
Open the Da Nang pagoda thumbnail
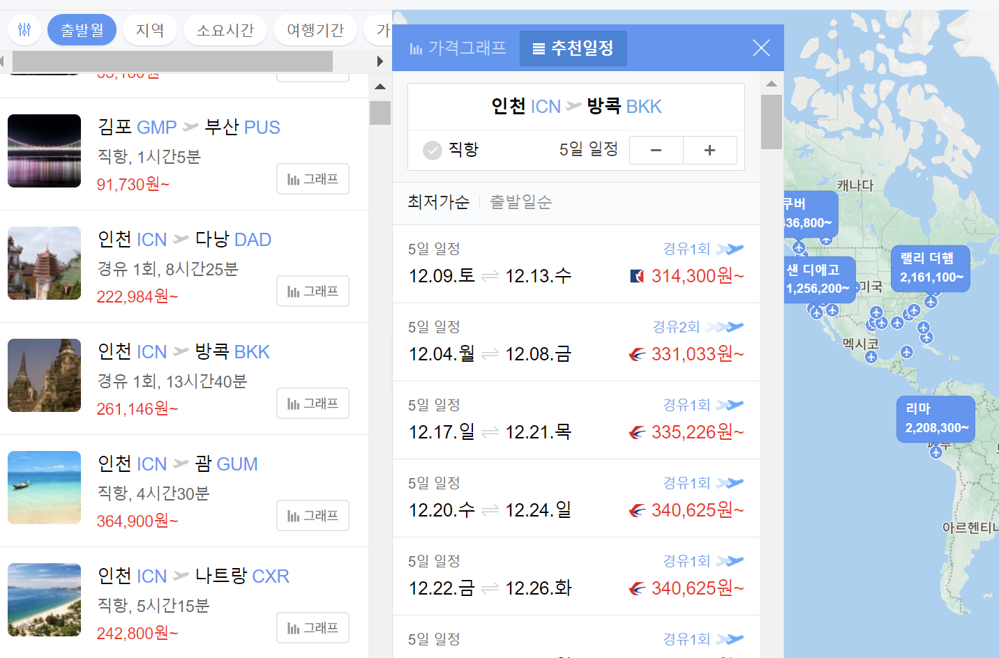pyautogui.click(x=44, y=263)
